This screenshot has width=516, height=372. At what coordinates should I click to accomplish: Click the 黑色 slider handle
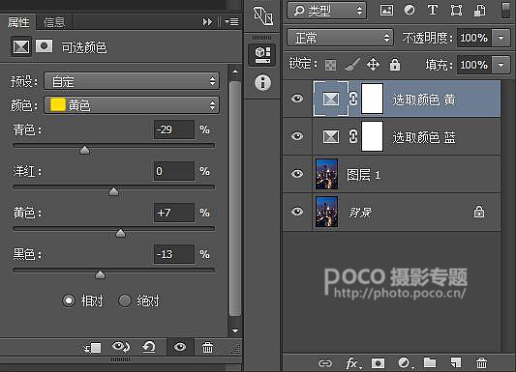coord(100,274)
